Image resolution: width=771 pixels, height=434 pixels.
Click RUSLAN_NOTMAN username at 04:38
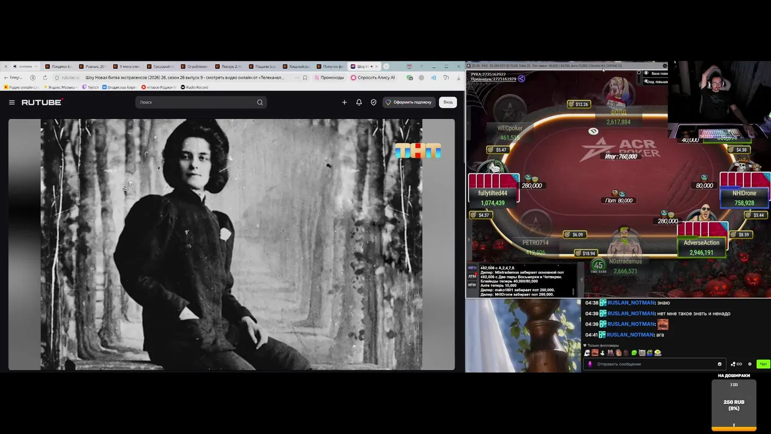click(x=630, y=303)
